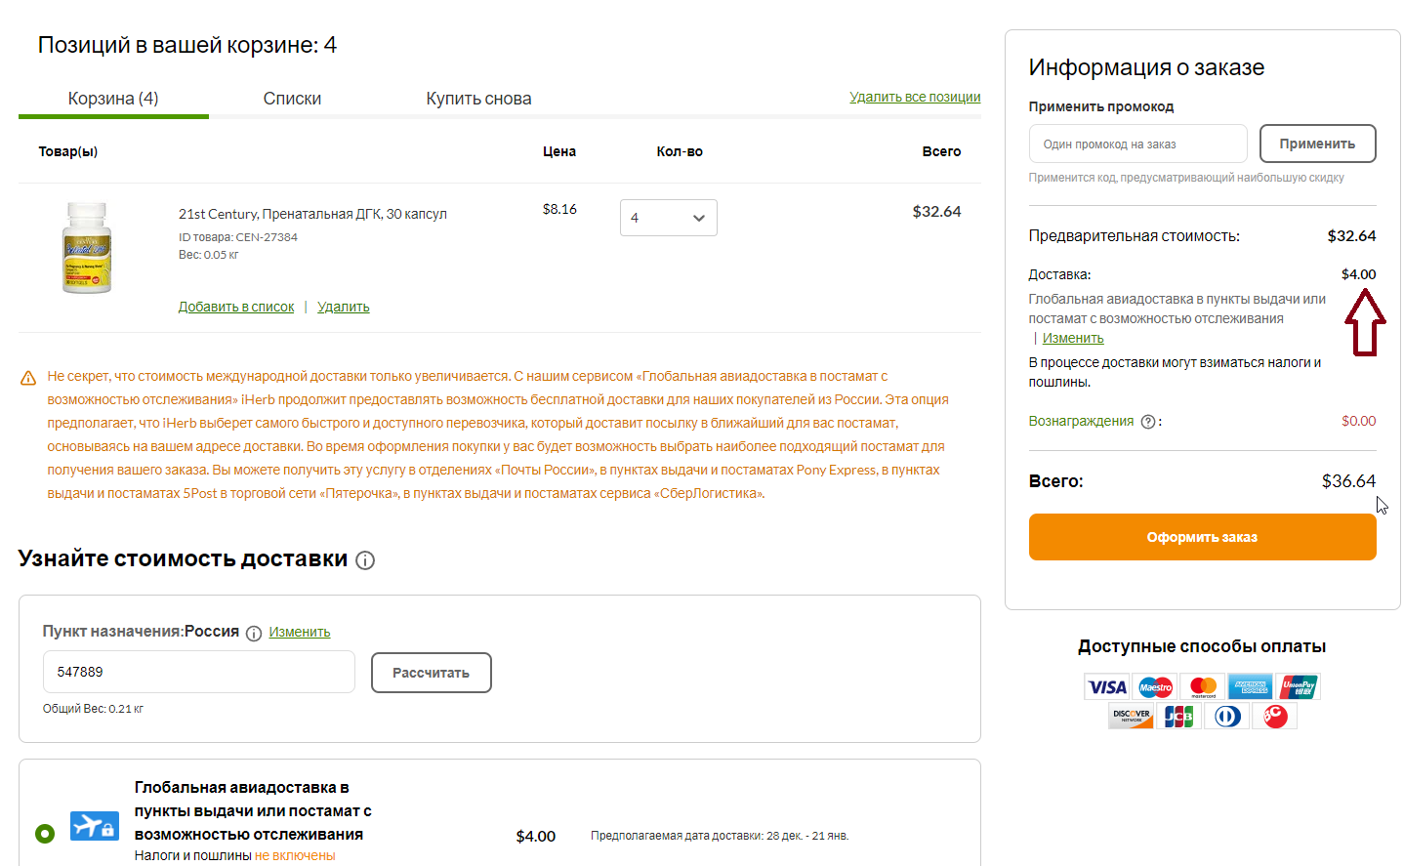This screenshot has width=1404, height=866.
Task: Click the Discover payment icon
Action: click(x=1131, y=717)
